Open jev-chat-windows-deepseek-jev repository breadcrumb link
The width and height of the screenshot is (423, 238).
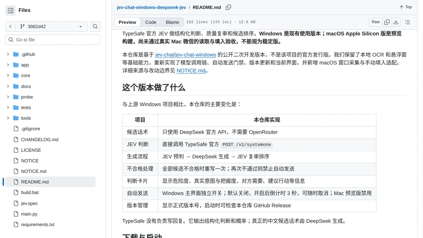151,7
